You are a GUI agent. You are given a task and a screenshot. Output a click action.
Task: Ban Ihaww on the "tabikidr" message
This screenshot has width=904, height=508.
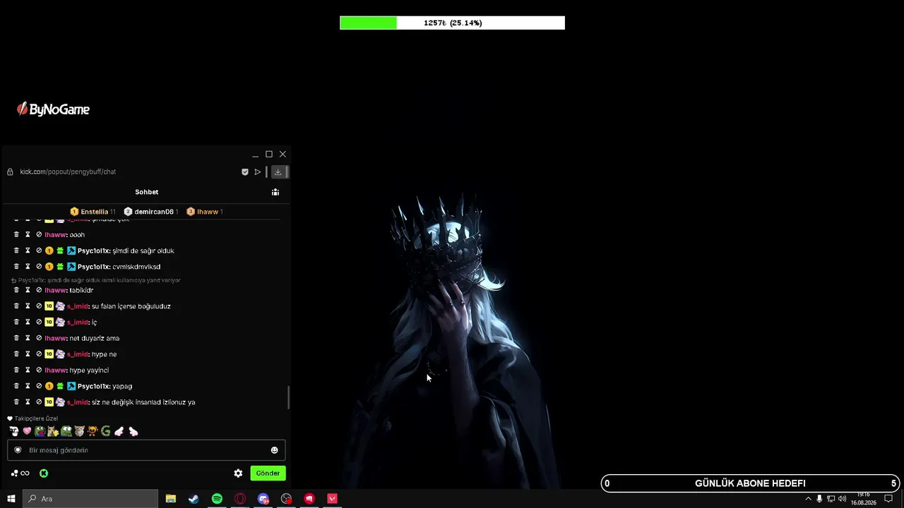point(39,290)
